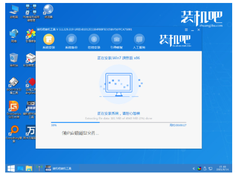Open the 系统备份 (System Backup) tab
This screenshot has width=237, height=174.
click(x=71, y=39)
